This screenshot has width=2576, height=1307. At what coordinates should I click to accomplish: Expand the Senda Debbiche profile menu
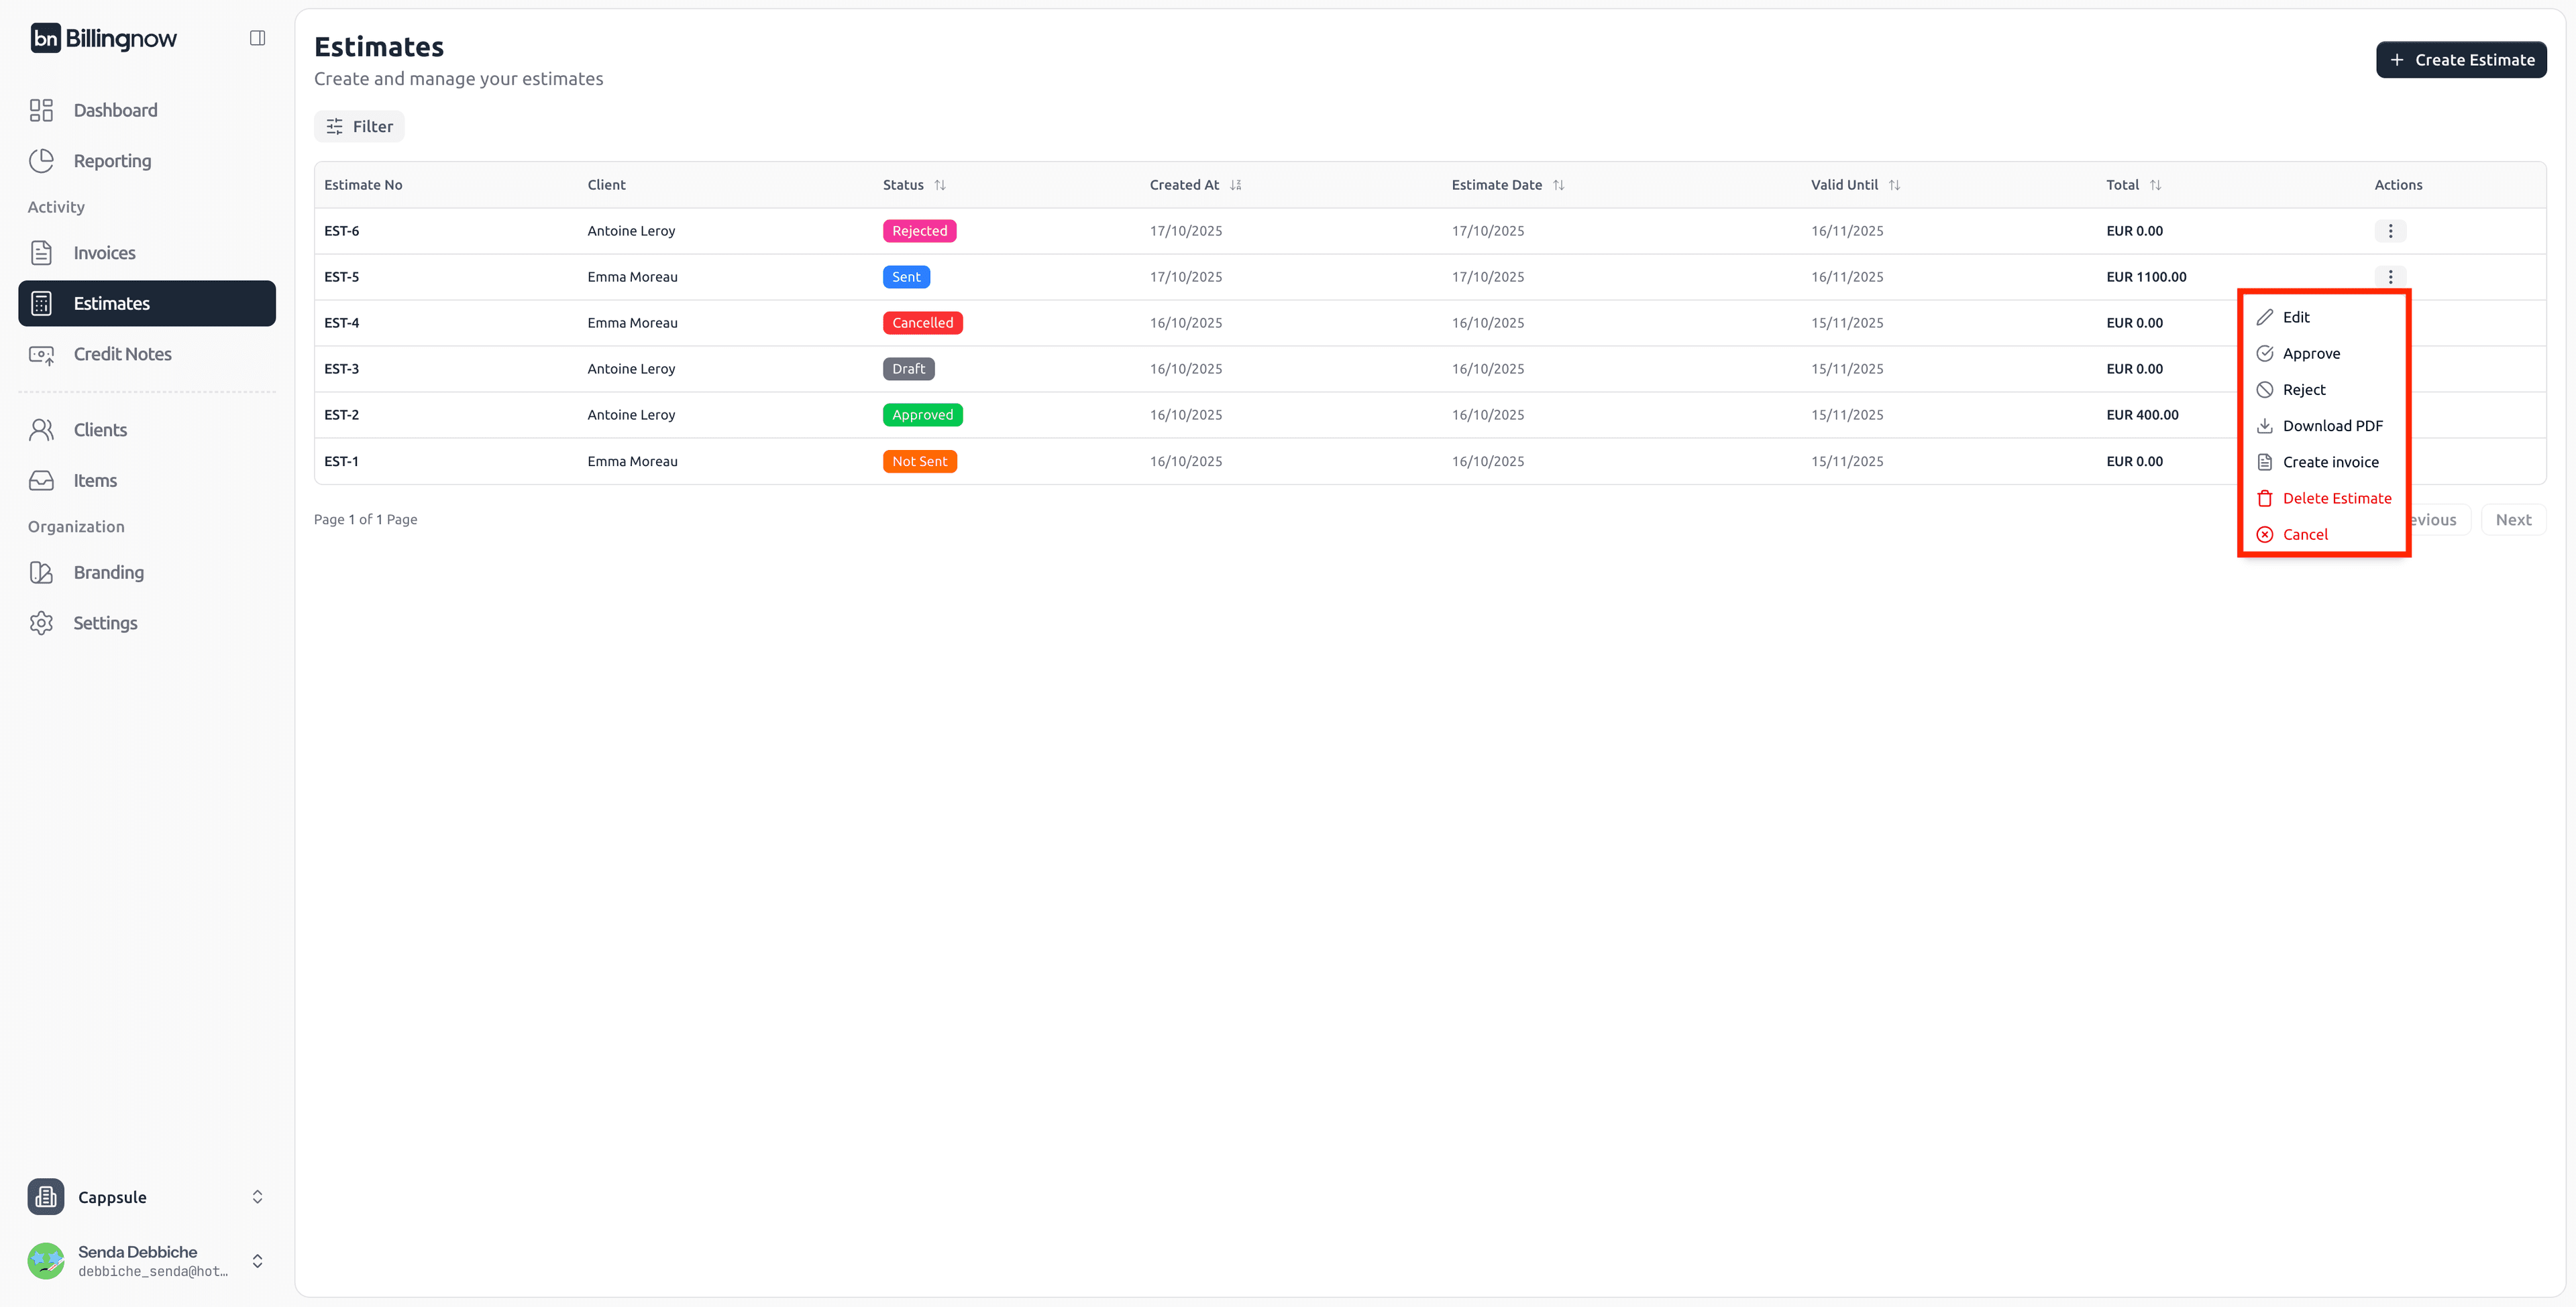257,1261
